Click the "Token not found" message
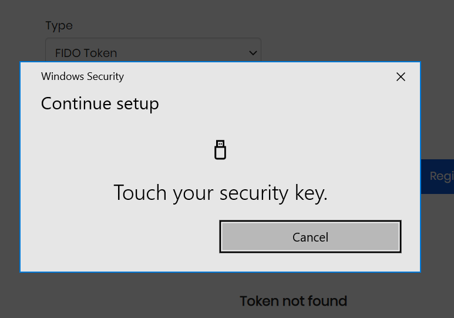The height and width of the screenshot is (318, 454). coord(293,301)
